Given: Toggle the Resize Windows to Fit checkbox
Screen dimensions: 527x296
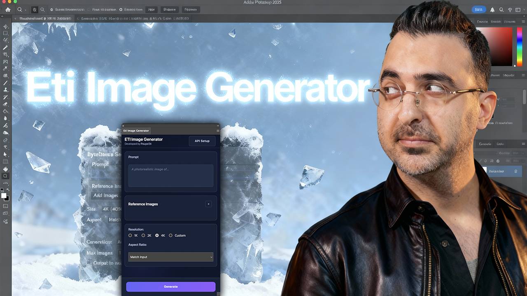Looking at the screenshot, I should 51,9.
